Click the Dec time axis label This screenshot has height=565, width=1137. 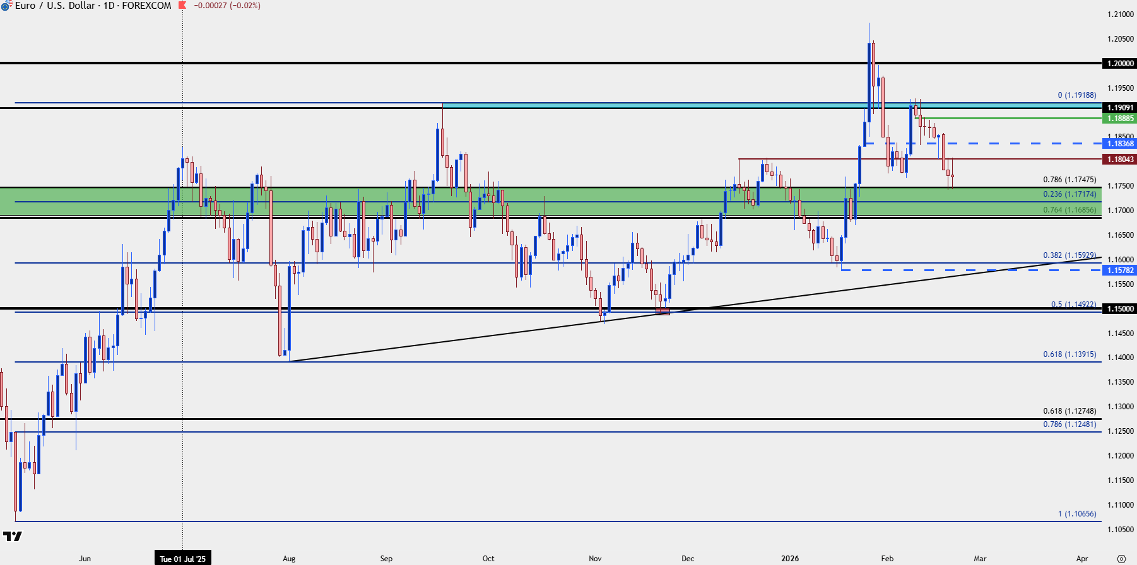[688, 559]
